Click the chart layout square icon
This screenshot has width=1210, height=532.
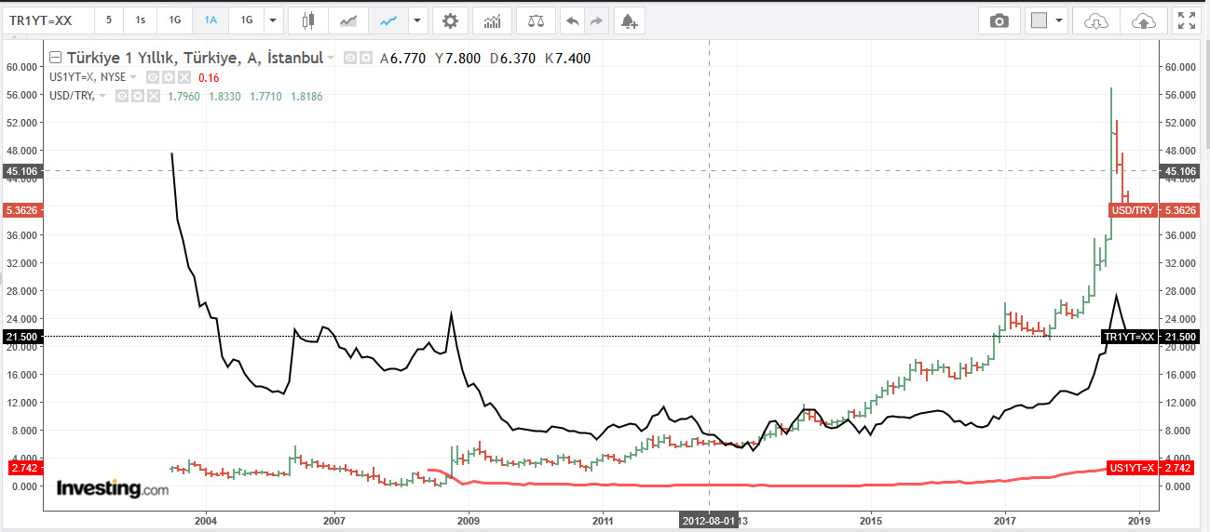[1040, 20]
